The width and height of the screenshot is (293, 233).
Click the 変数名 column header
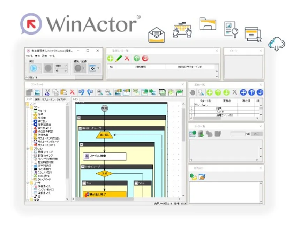(227, 101)
